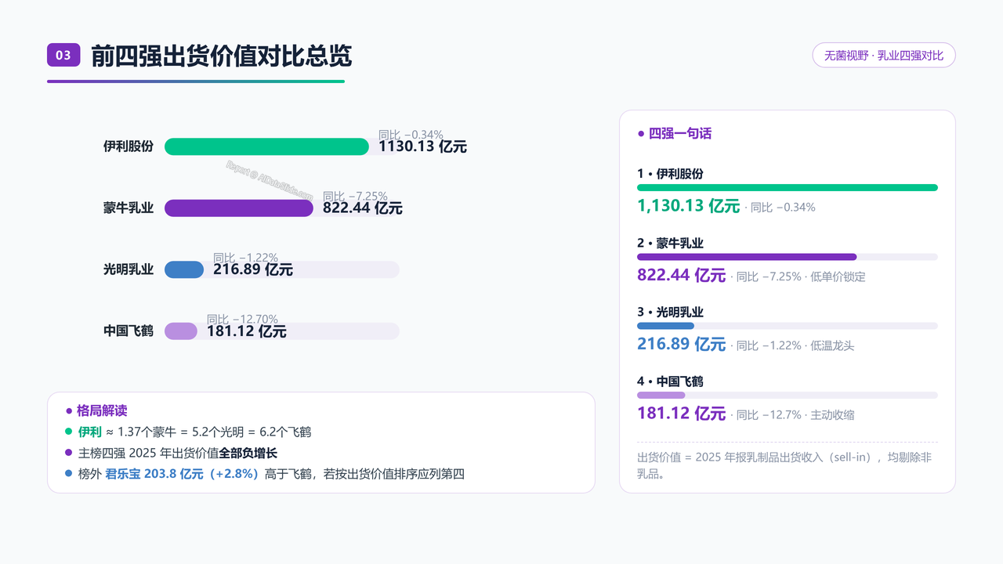Viewport: 1003px width, 564px height.
Task: Click the blue card value 216.89 亿元
Action: (x=682, y=344)
